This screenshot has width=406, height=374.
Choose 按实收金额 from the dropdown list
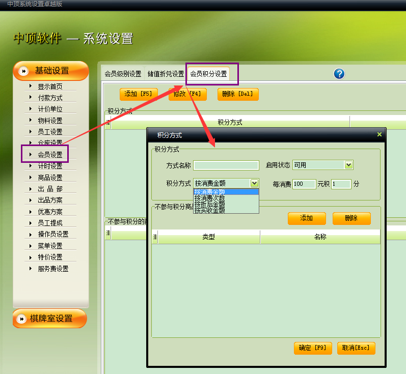226,210
